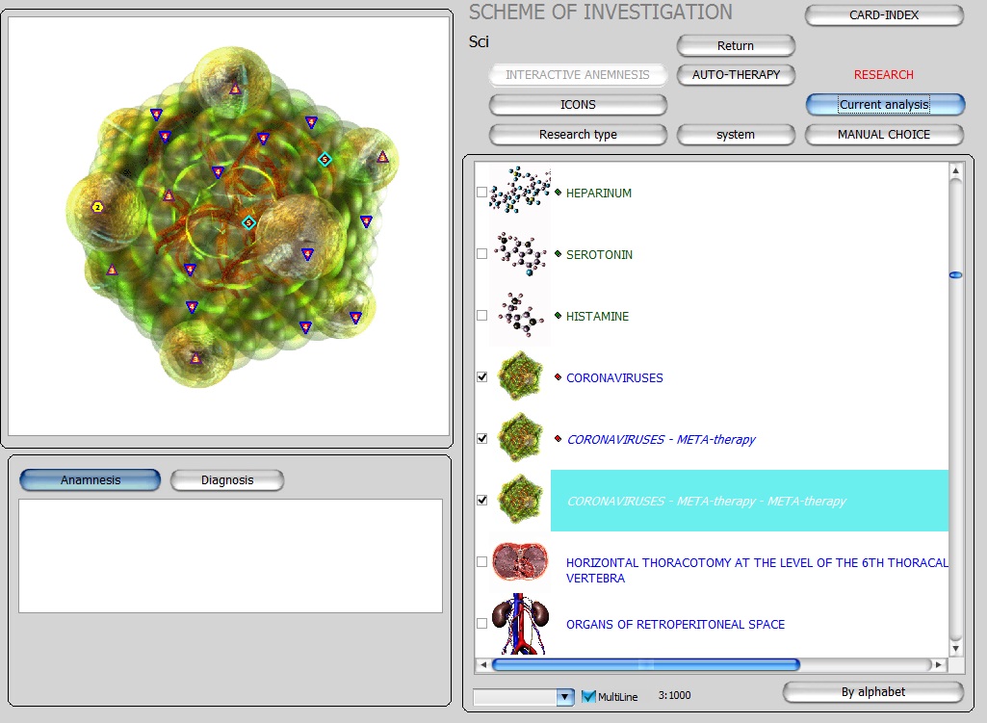Open the Research type selector
Viewport: 987px width, 723px height.
[x=578, y=135]
